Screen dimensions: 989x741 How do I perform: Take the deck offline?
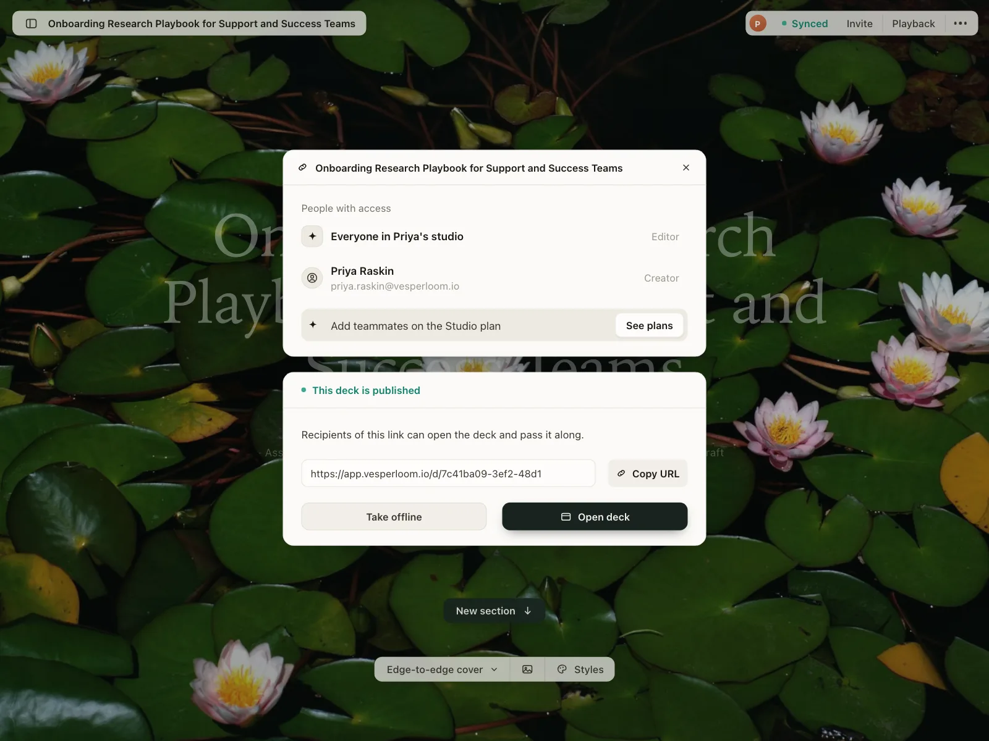(x=394, y=517)
